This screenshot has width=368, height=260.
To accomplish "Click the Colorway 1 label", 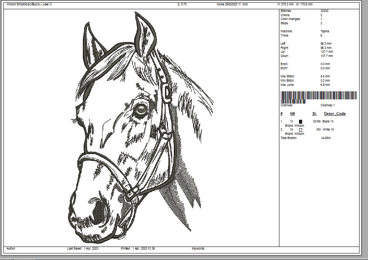I will click(x=328, y=105).
